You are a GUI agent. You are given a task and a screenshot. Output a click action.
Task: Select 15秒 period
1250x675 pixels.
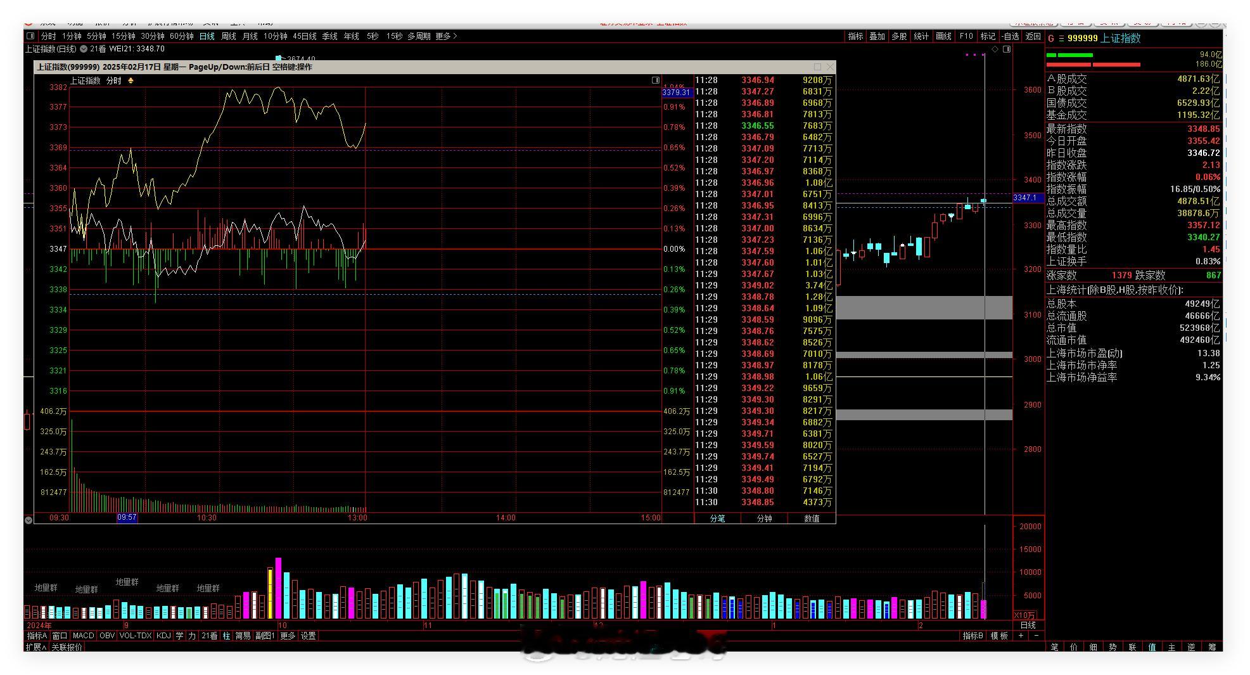pos(394,36)
